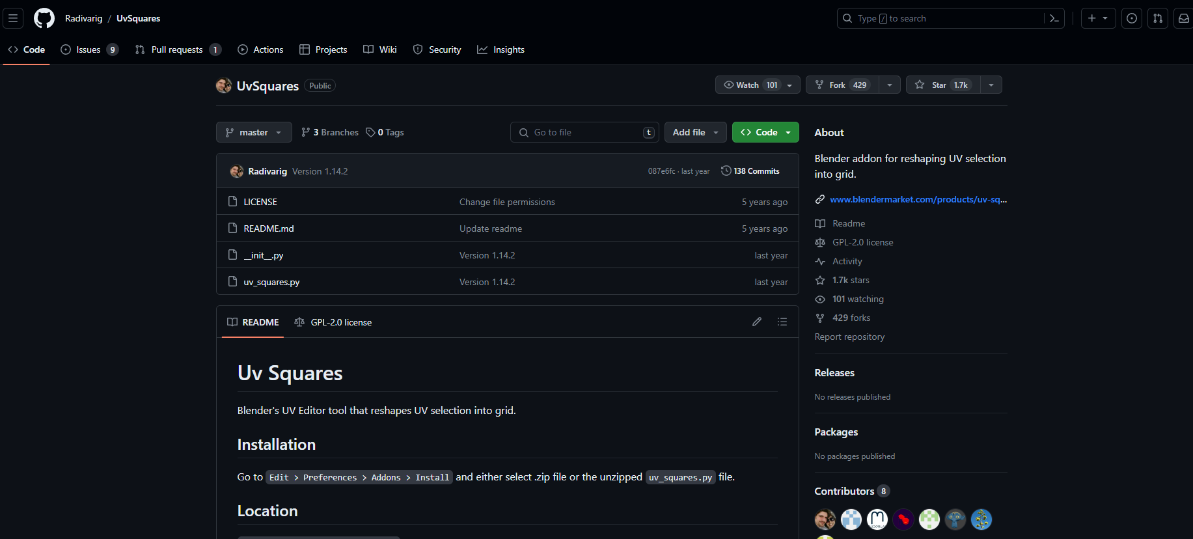
Task: Open first contributor avatar
Action: pos(825,519)
